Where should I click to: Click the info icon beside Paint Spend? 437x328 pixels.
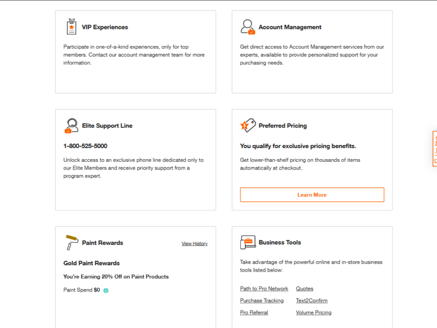[106, 290]
